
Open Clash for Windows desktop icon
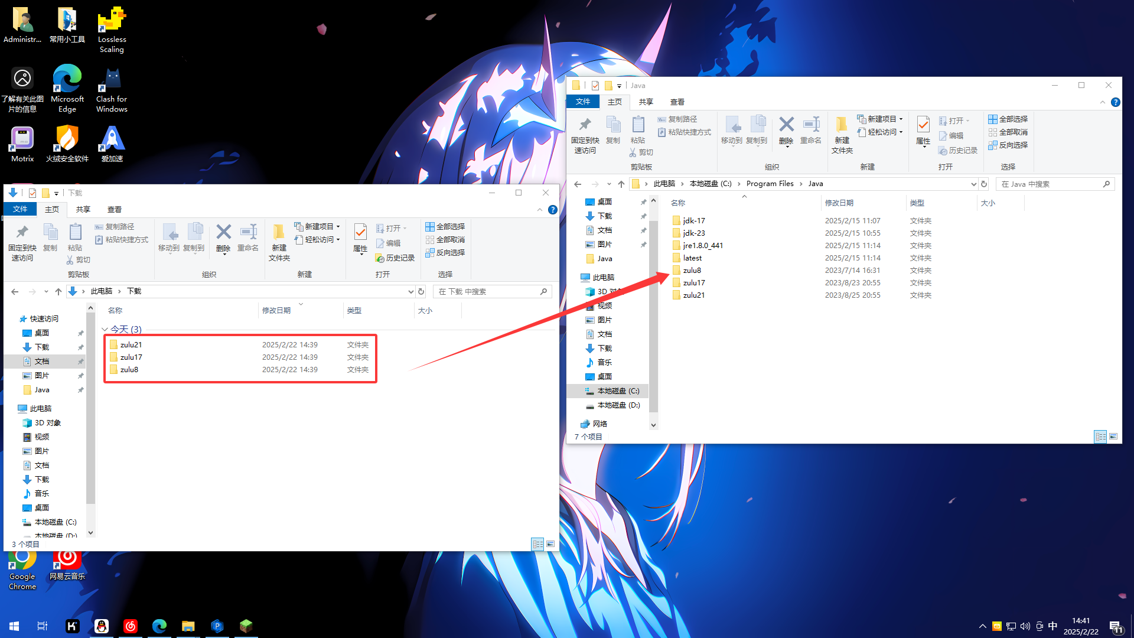(x=112, y=90)
